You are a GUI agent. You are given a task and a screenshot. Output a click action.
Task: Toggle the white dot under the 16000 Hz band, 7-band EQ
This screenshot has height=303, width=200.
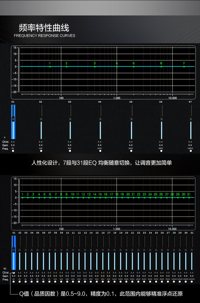[x=191, y=151]
